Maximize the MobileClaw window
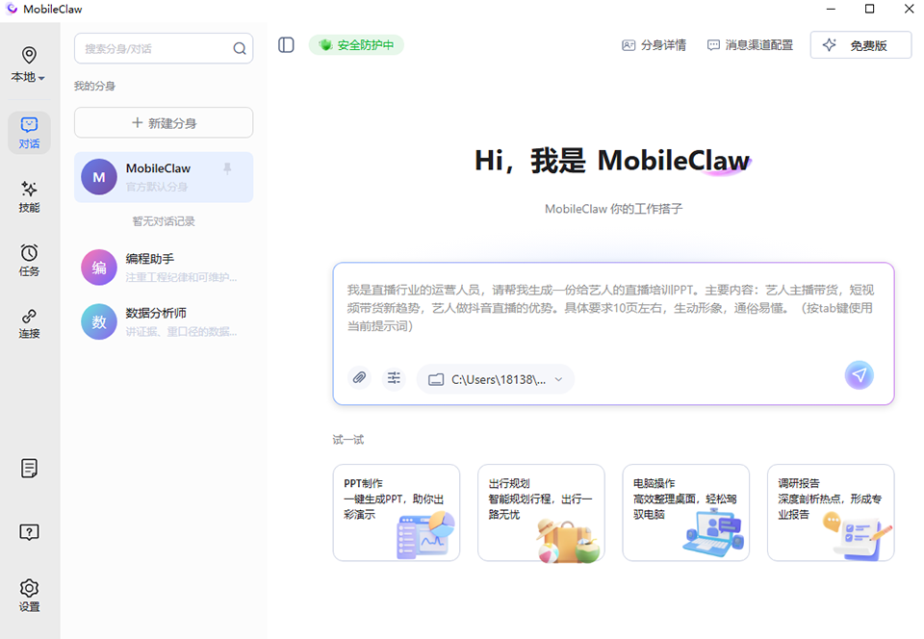 tap(869, 9)
